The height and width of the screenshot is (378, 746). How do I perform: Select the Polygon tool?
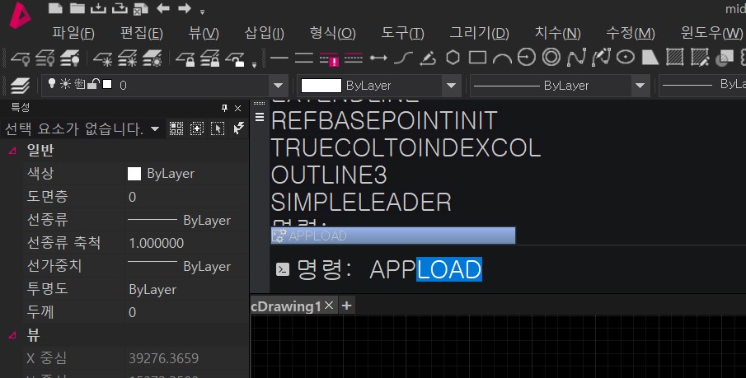453,58
